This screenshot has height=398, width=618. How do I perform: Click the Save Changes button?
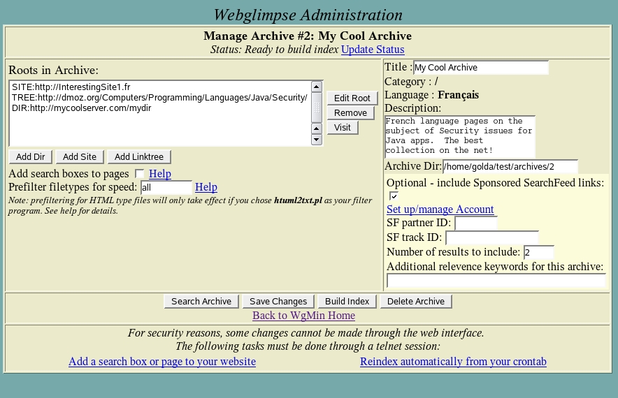coord(278,302)
